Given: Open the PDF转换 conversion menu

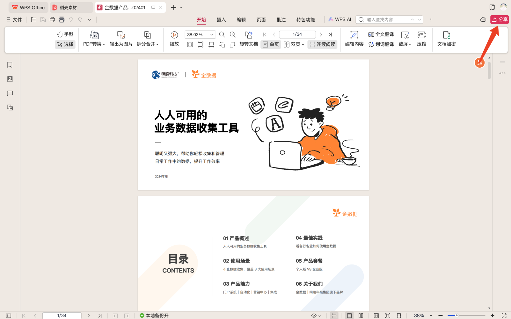Looking at the screenshot, I should coord(94,39).
